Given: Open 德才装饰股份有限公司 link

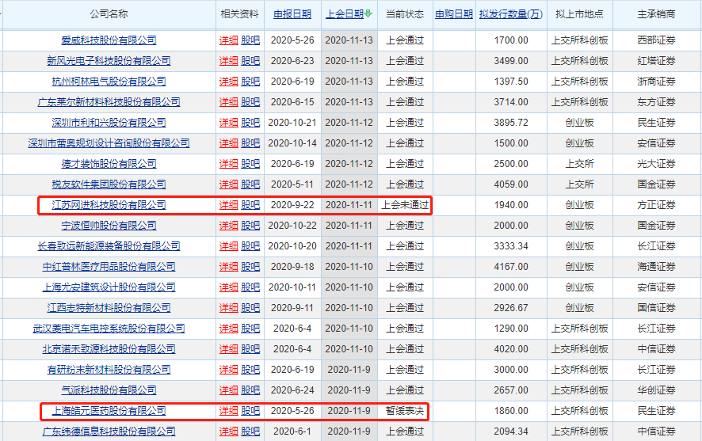Looking at the screenshot, I should click(109, 164).
